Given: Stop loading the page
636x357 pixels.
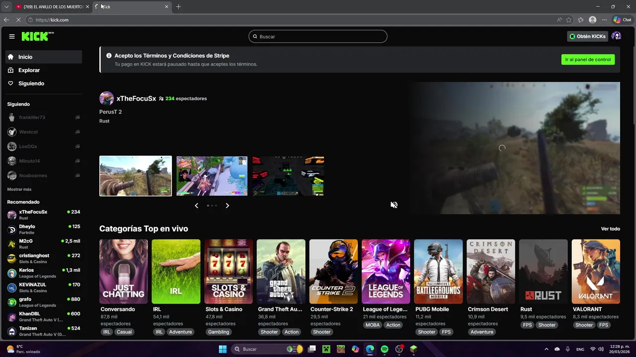Looking at the screenshot, I should [x=18, y=20].
